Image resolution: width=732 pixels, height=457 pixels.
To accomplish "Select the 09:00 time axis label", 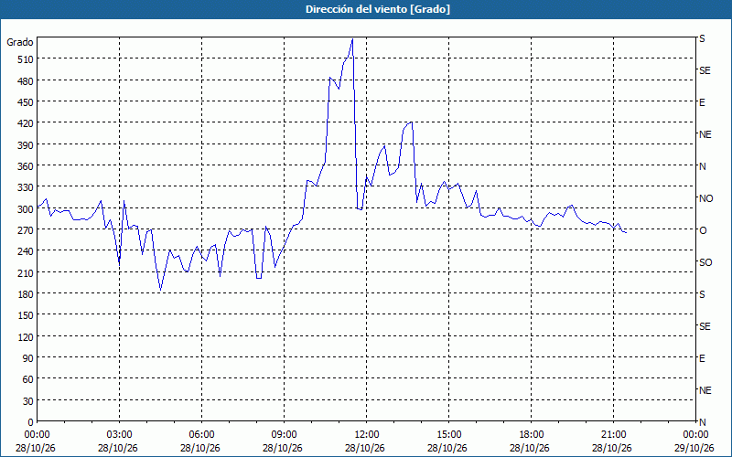I will (x=284, y=435).
